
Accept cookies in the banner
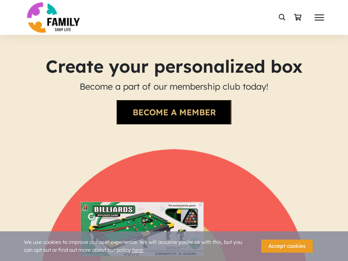(x=287, y=246)
